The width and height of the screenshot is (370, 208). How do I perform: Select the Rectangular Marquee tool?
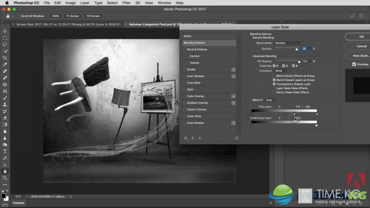tap(5, 38)
